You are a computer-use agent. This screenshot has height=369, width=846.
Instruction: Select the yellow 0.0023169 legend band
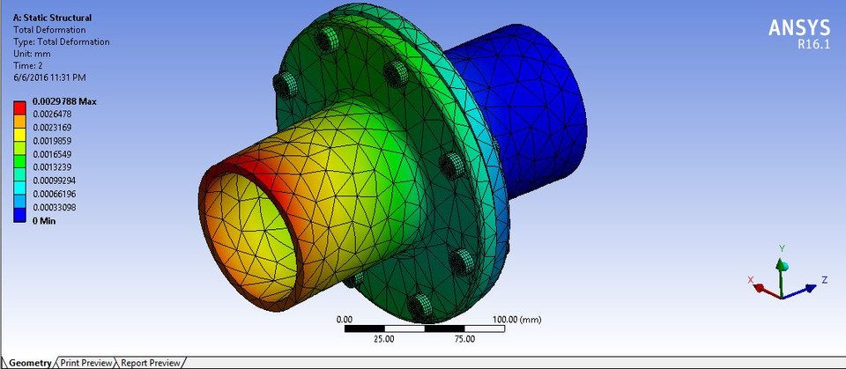(x=20, y=135)
